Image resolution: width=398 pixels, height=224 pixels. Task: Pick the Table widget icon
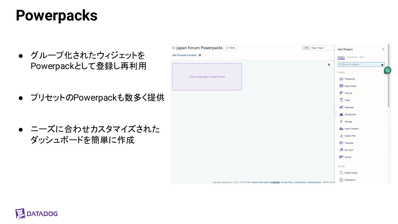point(341,100)
